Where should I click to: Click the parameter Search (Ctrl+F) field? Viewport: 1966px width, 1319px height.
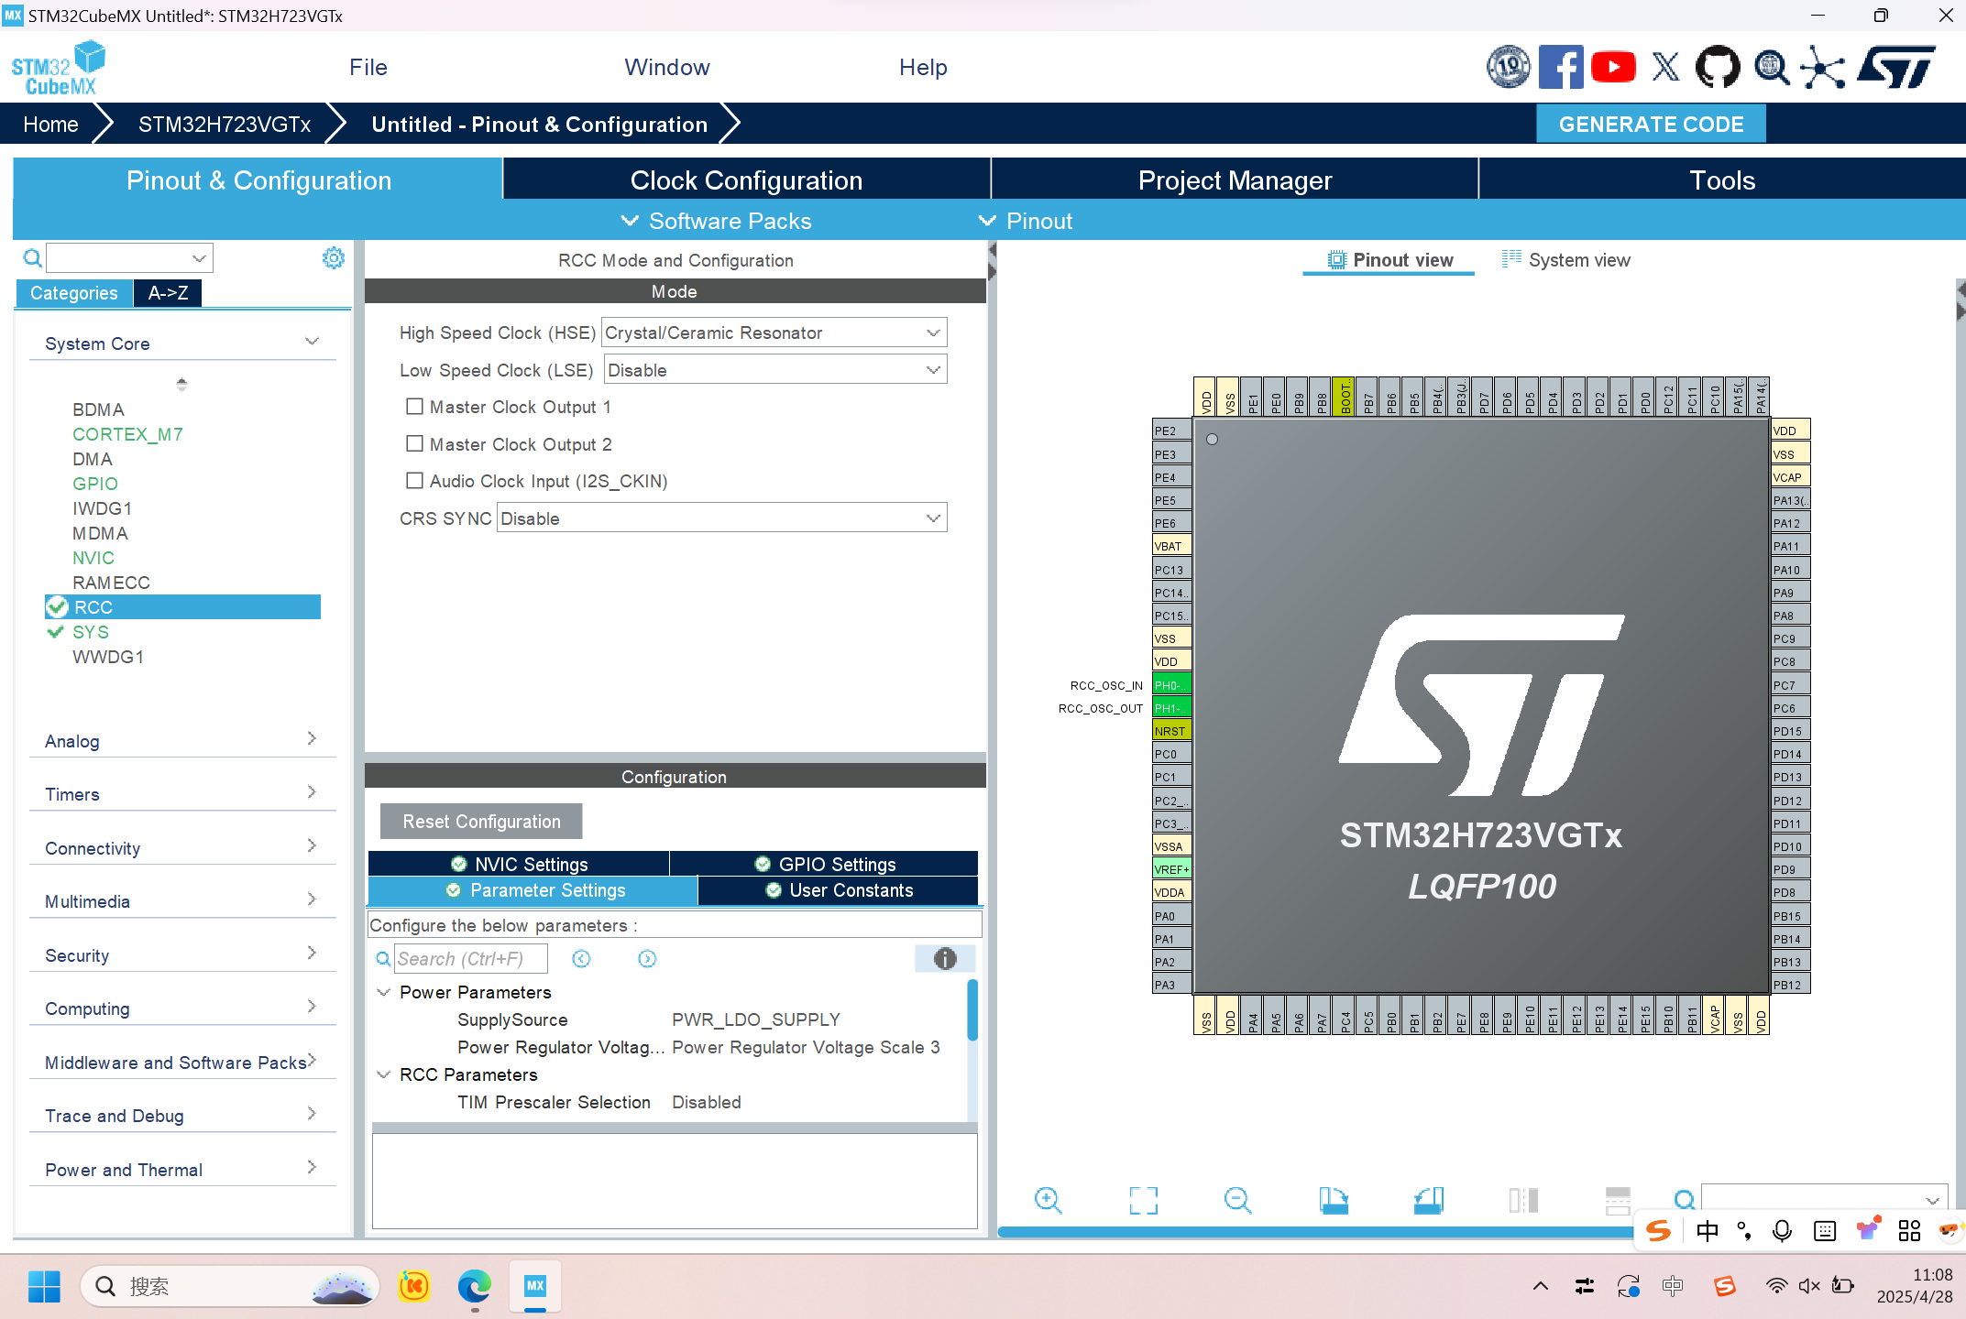tap(470, 959)
